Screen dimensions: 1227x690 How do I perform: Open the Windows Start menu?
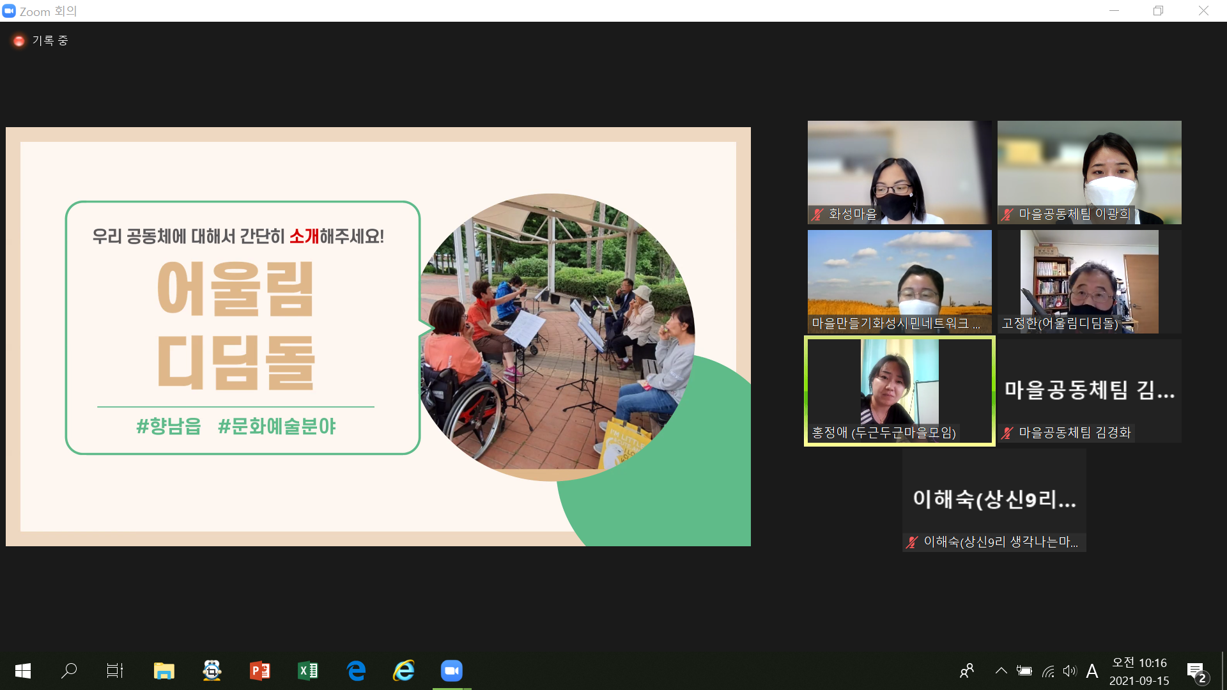click(23, 671)
